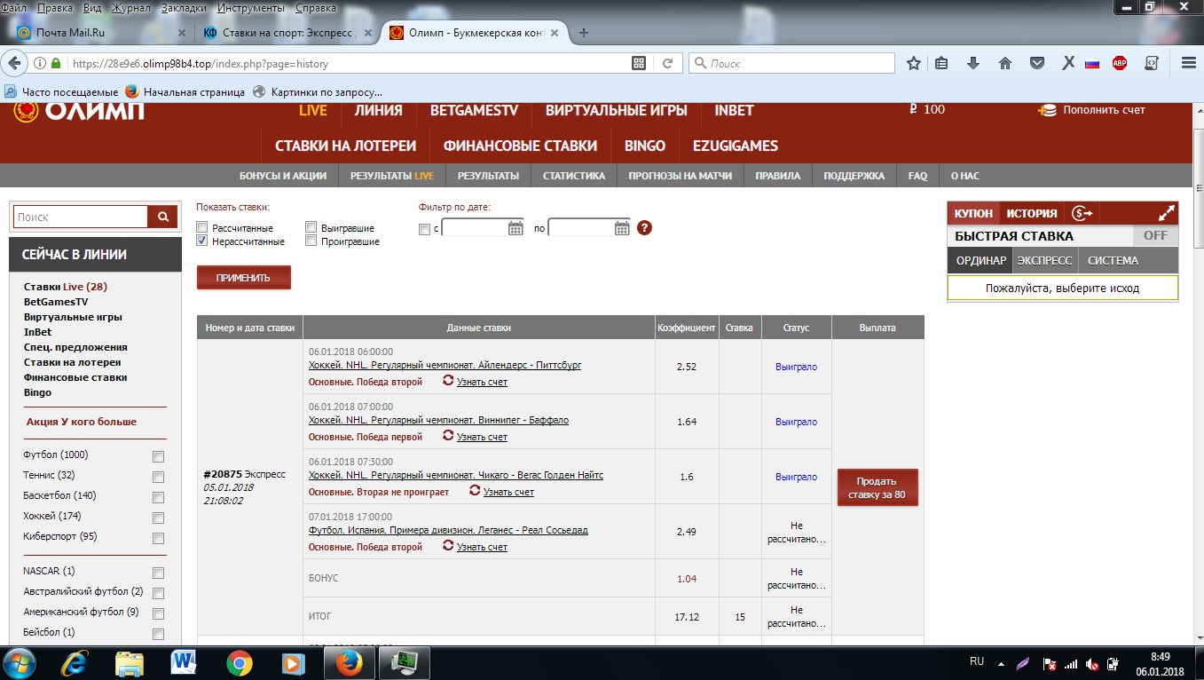Switch the 'БЫСТРАЯ СТАВКА' toggle from OFF
Viewport: 1204px width, 680px height.
[1155, 235]
